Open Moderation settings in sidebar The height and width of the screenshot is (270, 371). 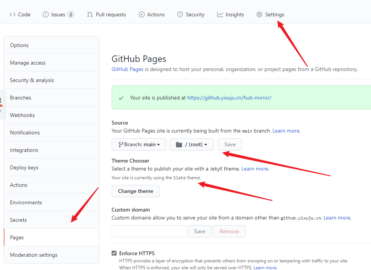pyautogui.click(x=51, y=255)
